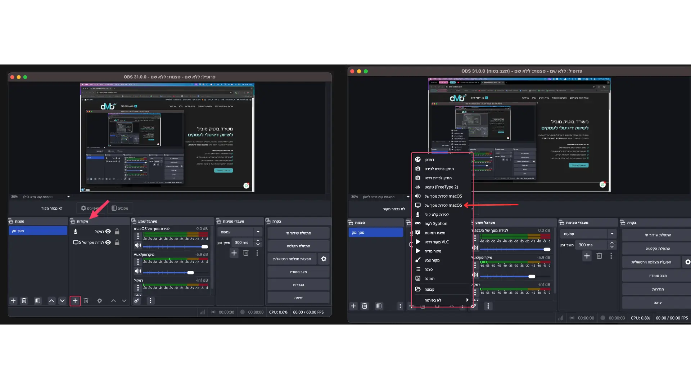The height and width of the screenshot is (389, 691).
Task: Choose מקור צבע from the source menu
Action: (x=442, y=260)
